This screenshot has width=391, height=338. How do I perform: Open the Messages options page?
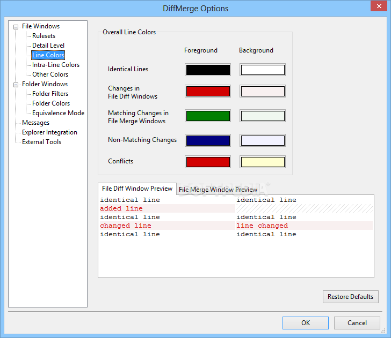[x=35, y=123]
